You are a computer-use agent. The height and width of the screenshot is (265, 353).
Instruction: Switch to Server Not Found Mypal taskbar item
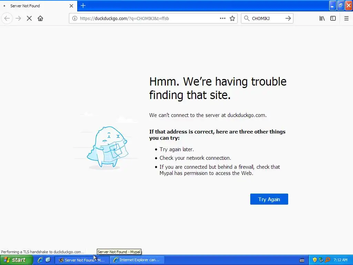(82, 260)
